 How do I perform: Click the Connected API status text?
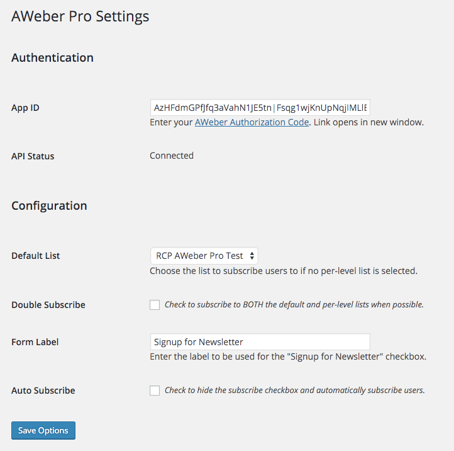click(172, 156)
